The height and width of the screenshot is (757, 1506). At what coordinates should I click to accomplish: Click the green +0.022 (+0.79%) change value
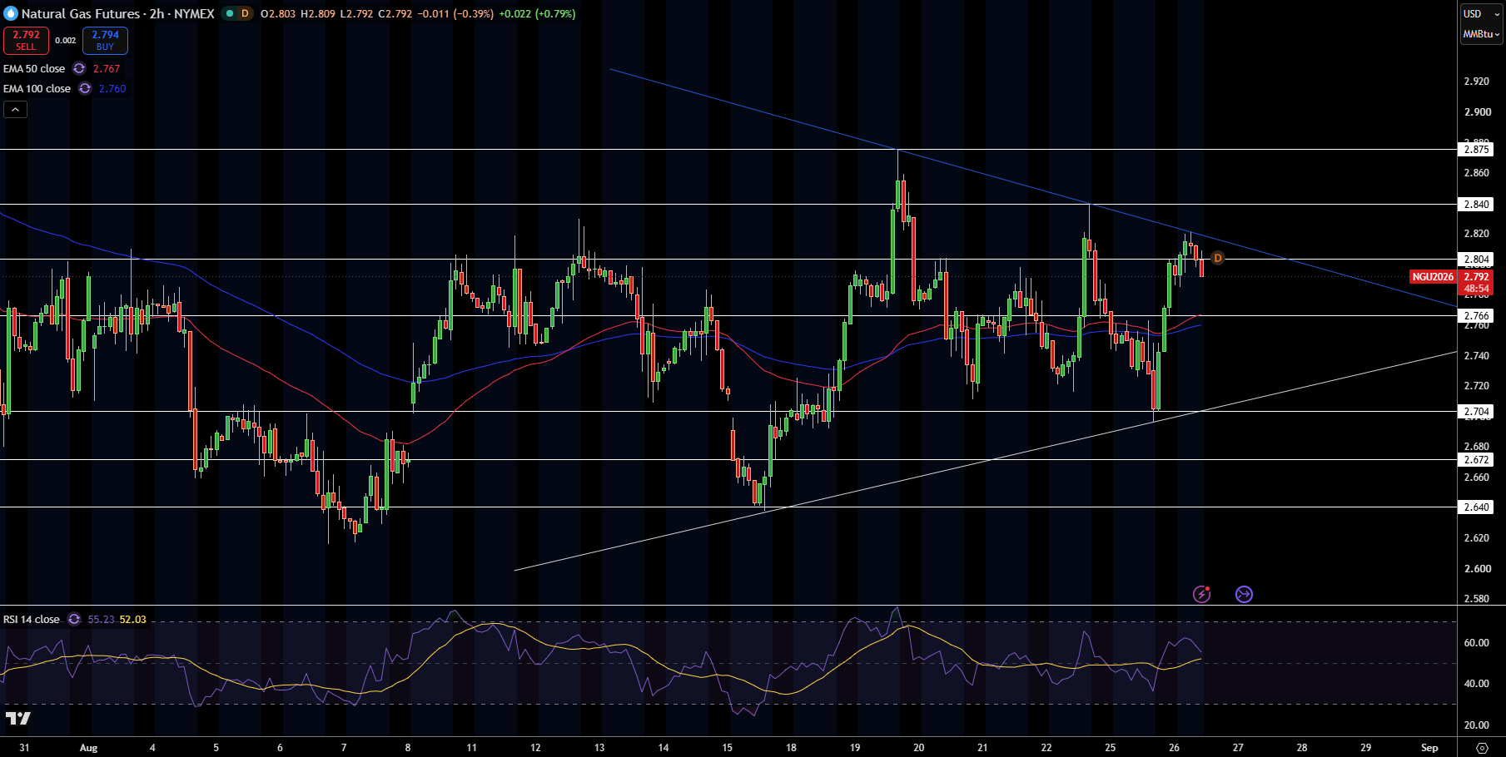pos(537,13)
